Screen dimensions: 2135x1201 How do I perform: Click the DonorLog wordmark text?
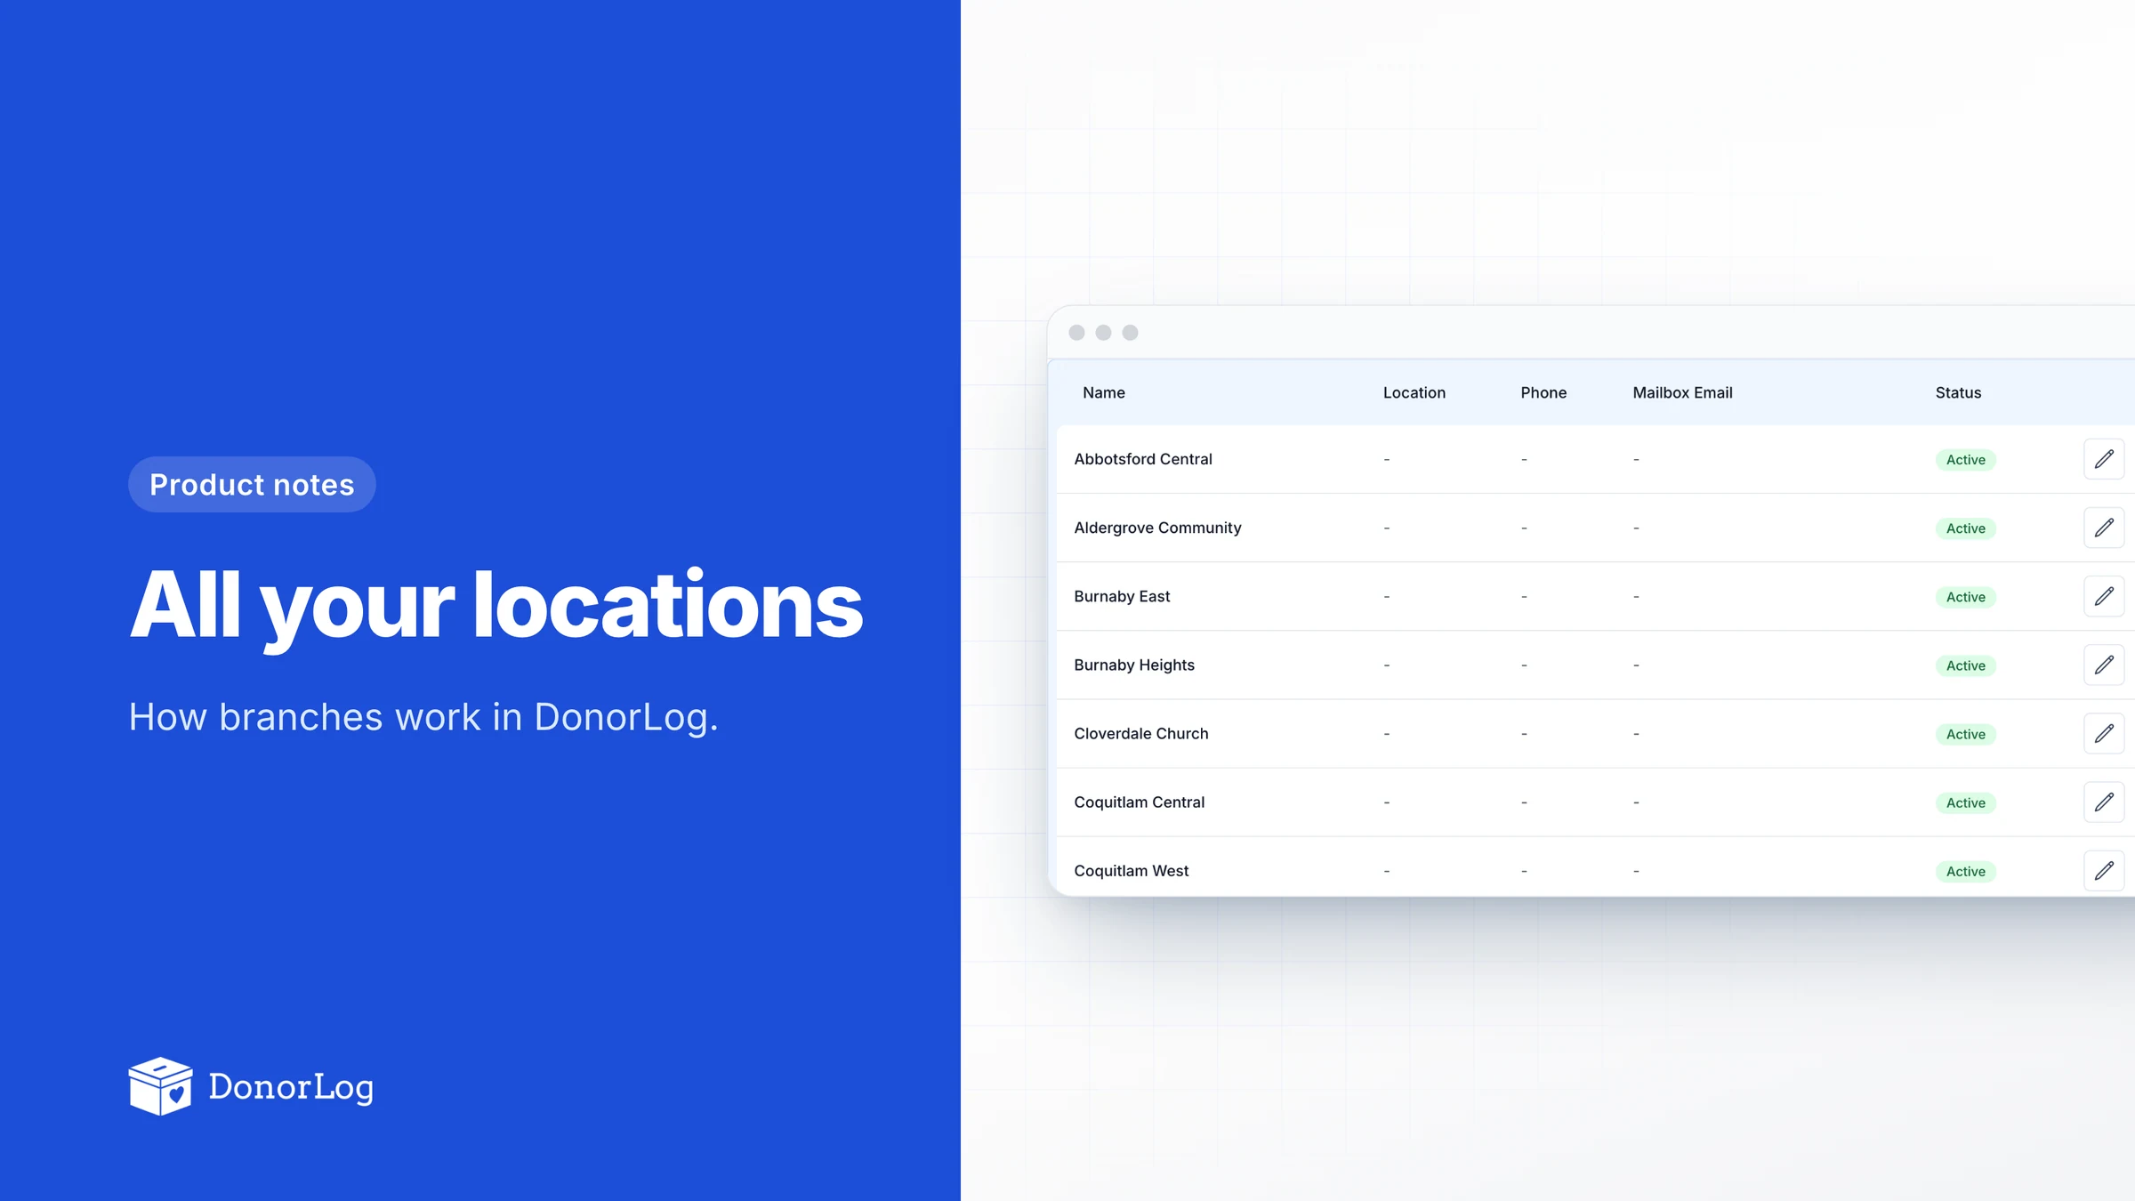coord(291,1087)
